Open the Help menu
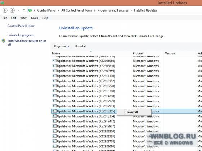Image resolution: width=202 pixels, height=151 pixels. pos(45,18)
